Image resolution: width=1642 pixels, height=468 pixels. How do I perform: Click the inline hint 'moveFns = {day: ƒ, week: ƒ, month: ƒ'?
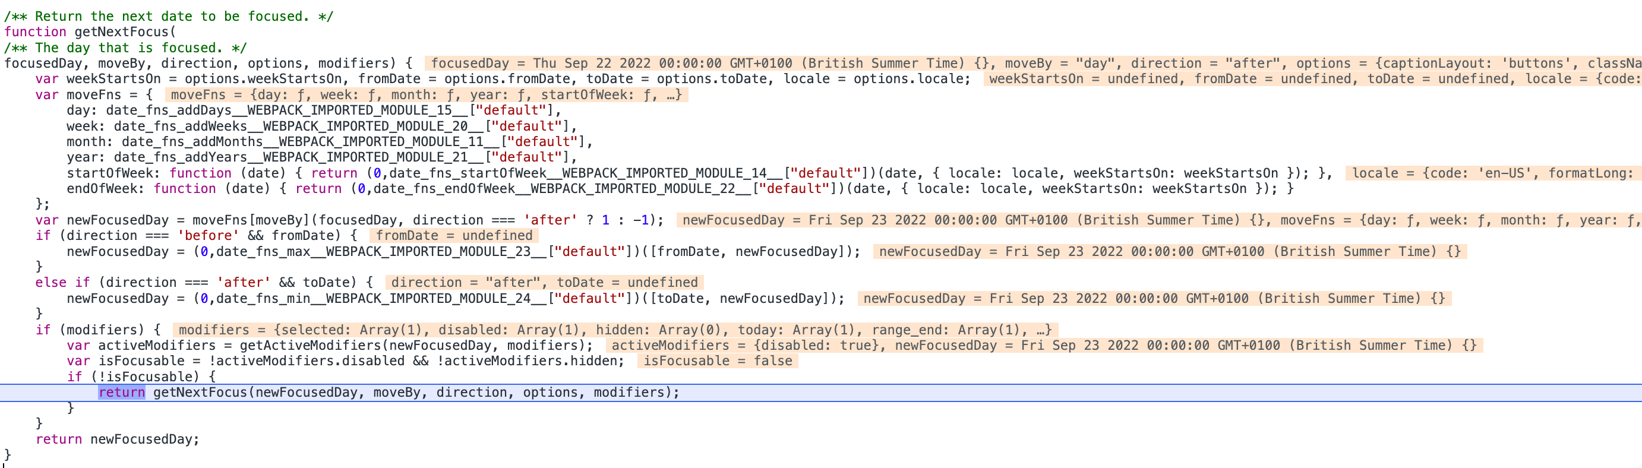coord(426,94)
